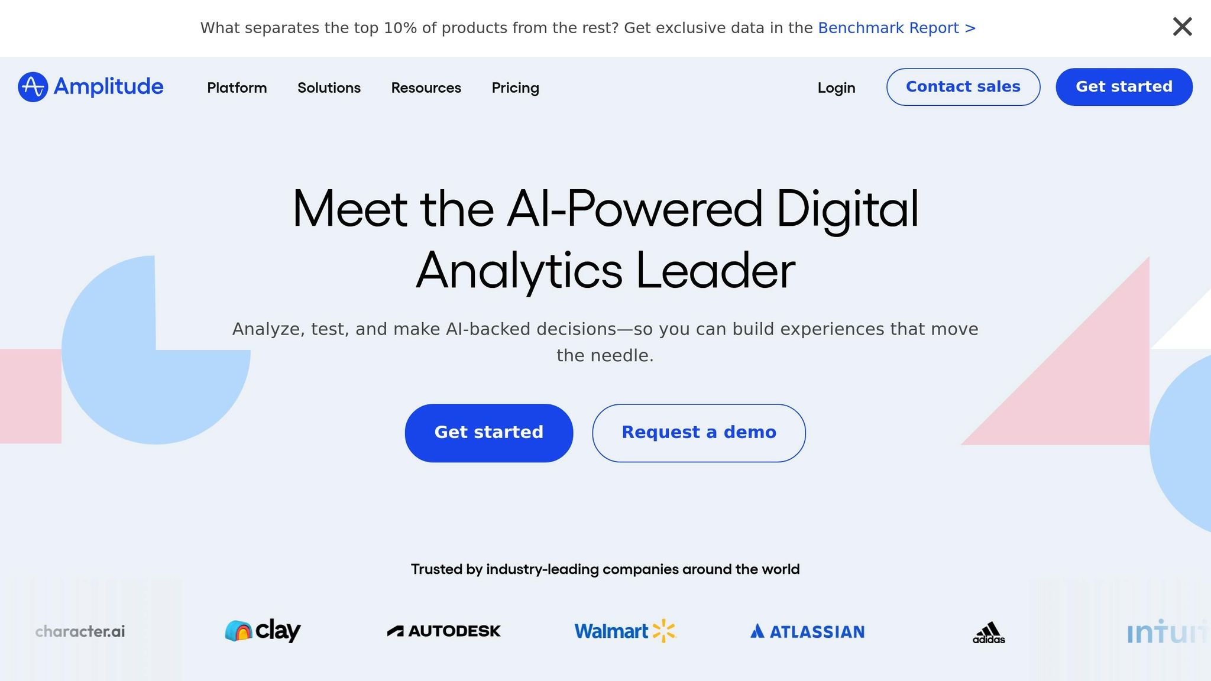Click the Adidas logo
This screenshot has width=1211, height=681.
coord(989,632)
